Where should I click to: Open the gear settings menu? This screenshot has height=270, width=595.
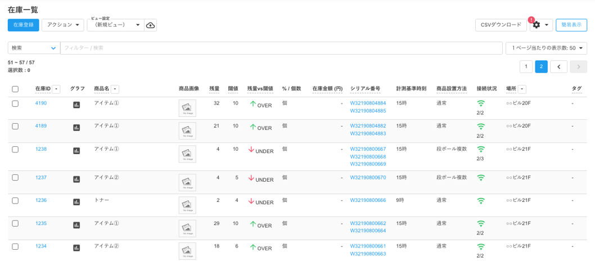coord(540,25)
